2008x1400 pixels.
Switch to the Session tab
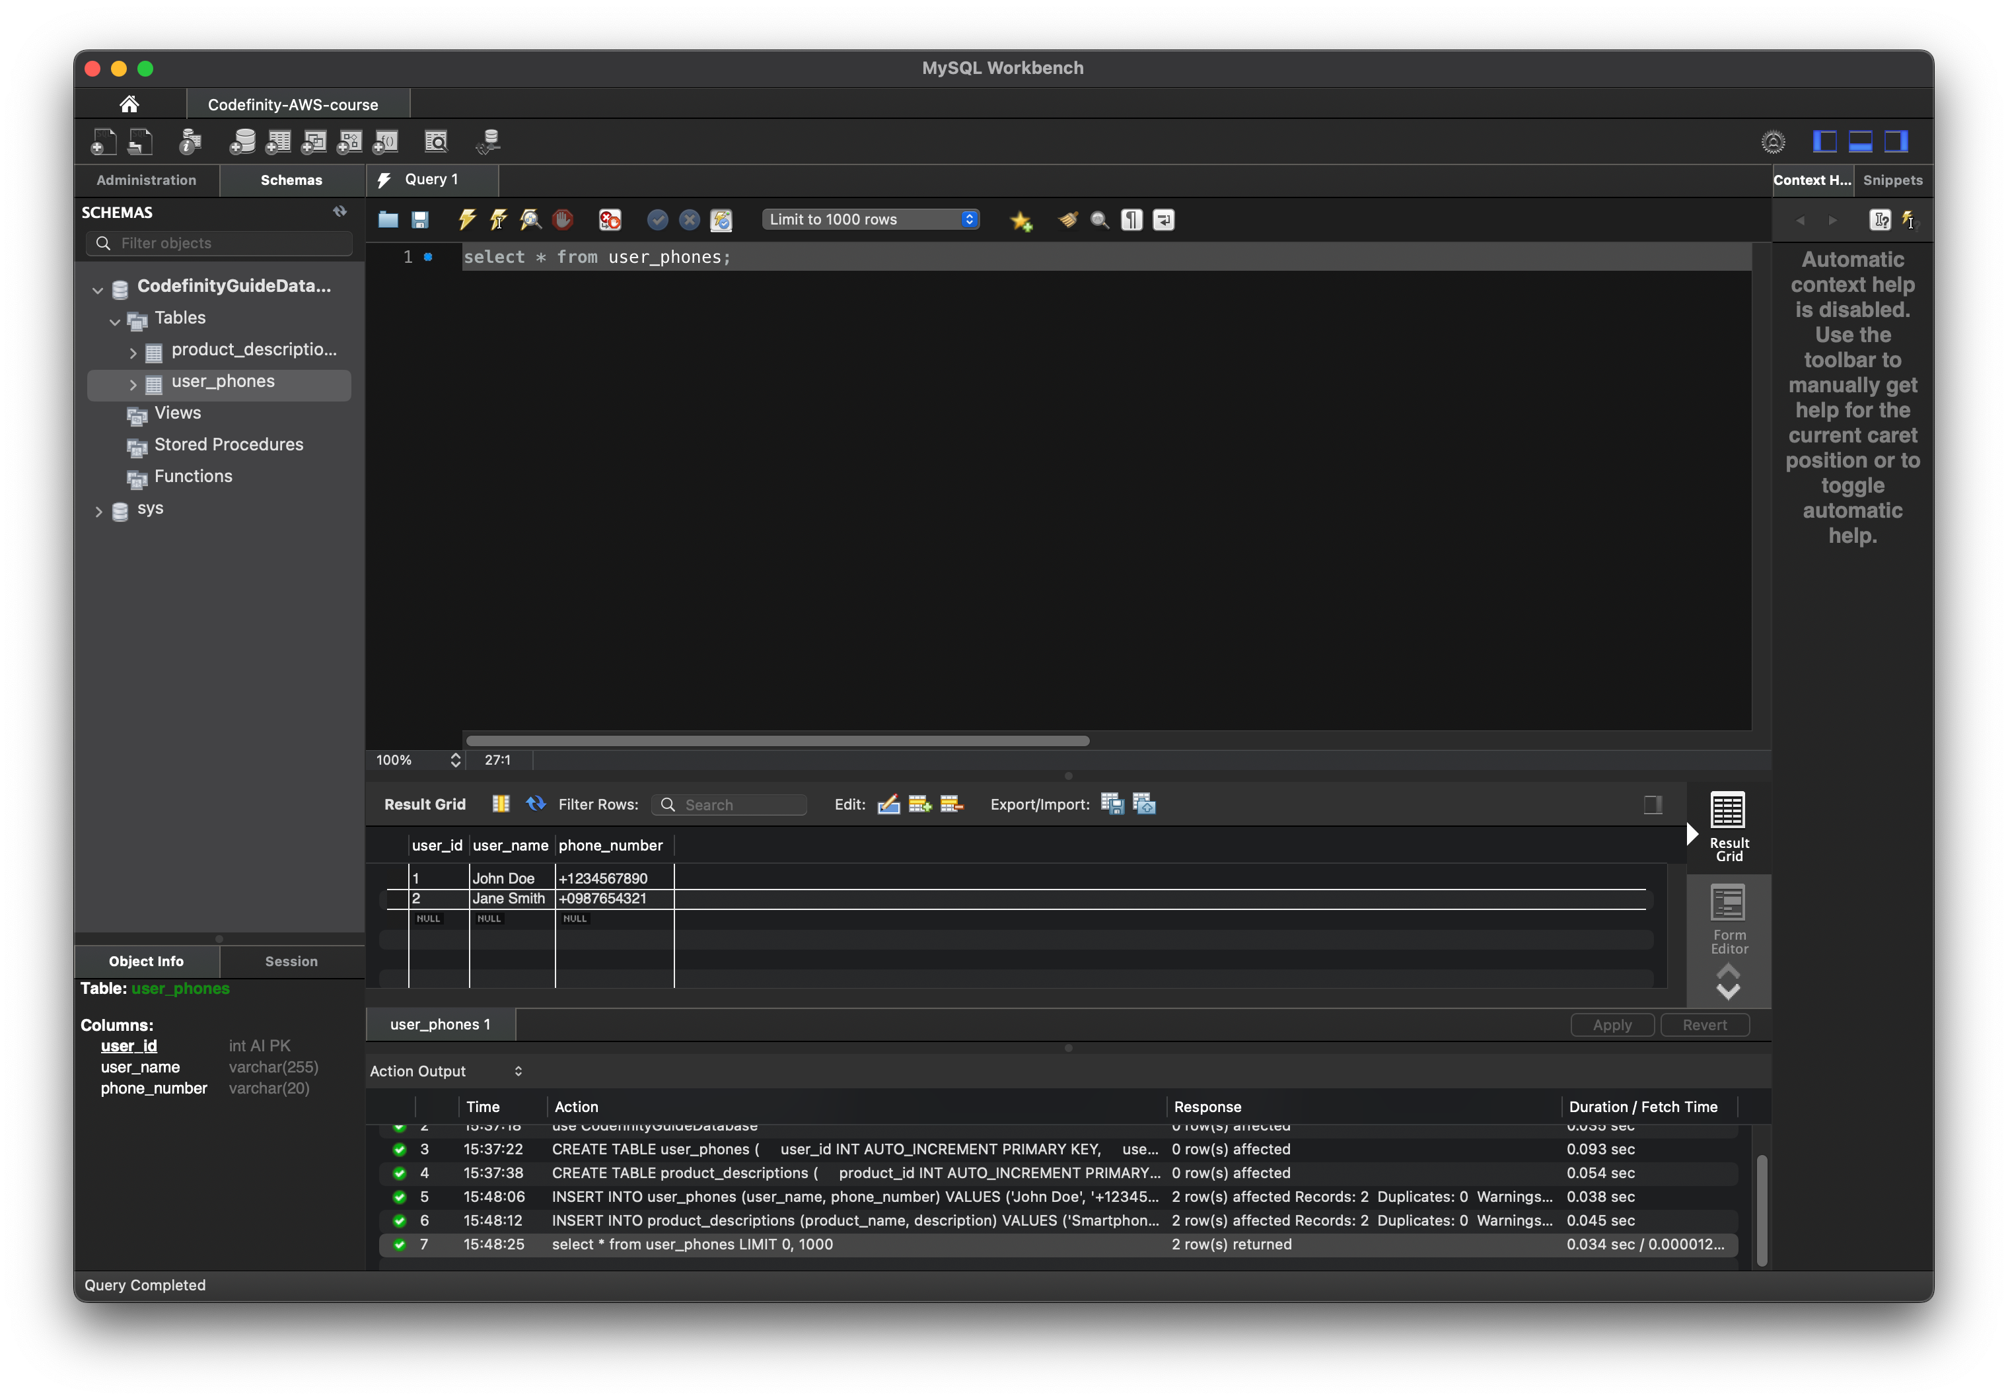coord(291,961)
